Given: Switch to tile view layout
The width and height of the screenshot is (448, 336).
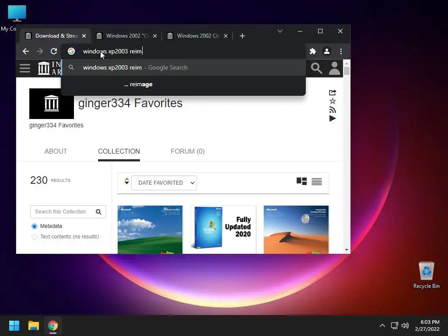Looking at the screenshot, I should click(x=301, y=182).
